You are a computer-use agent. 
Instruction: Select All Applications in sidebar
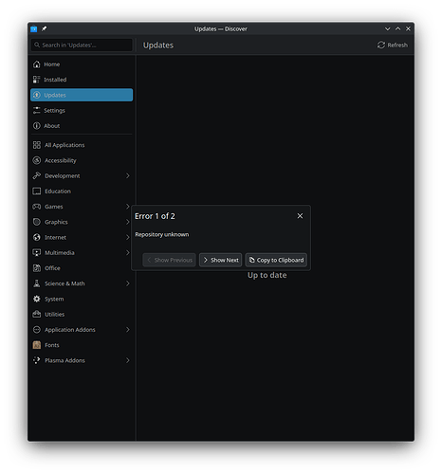coord(82,145)
